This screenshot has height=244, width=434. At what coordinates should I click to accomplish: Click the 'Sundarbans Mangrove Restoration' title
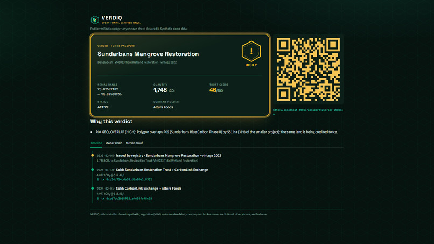pyautogui.click(x=148, y=54)
